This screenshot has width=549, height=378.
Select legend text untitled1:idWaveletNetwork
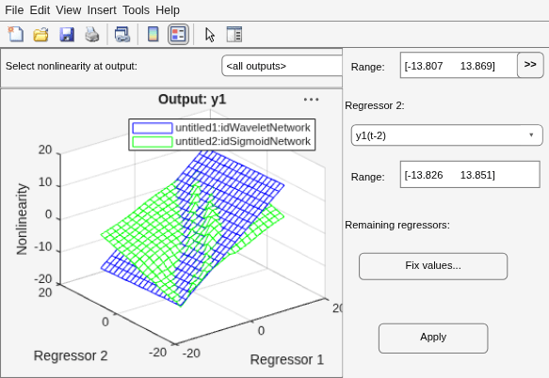tap(243, 128)
